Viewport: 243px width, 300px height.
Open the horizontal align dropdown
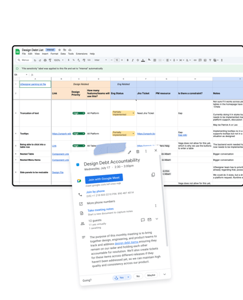168,60
